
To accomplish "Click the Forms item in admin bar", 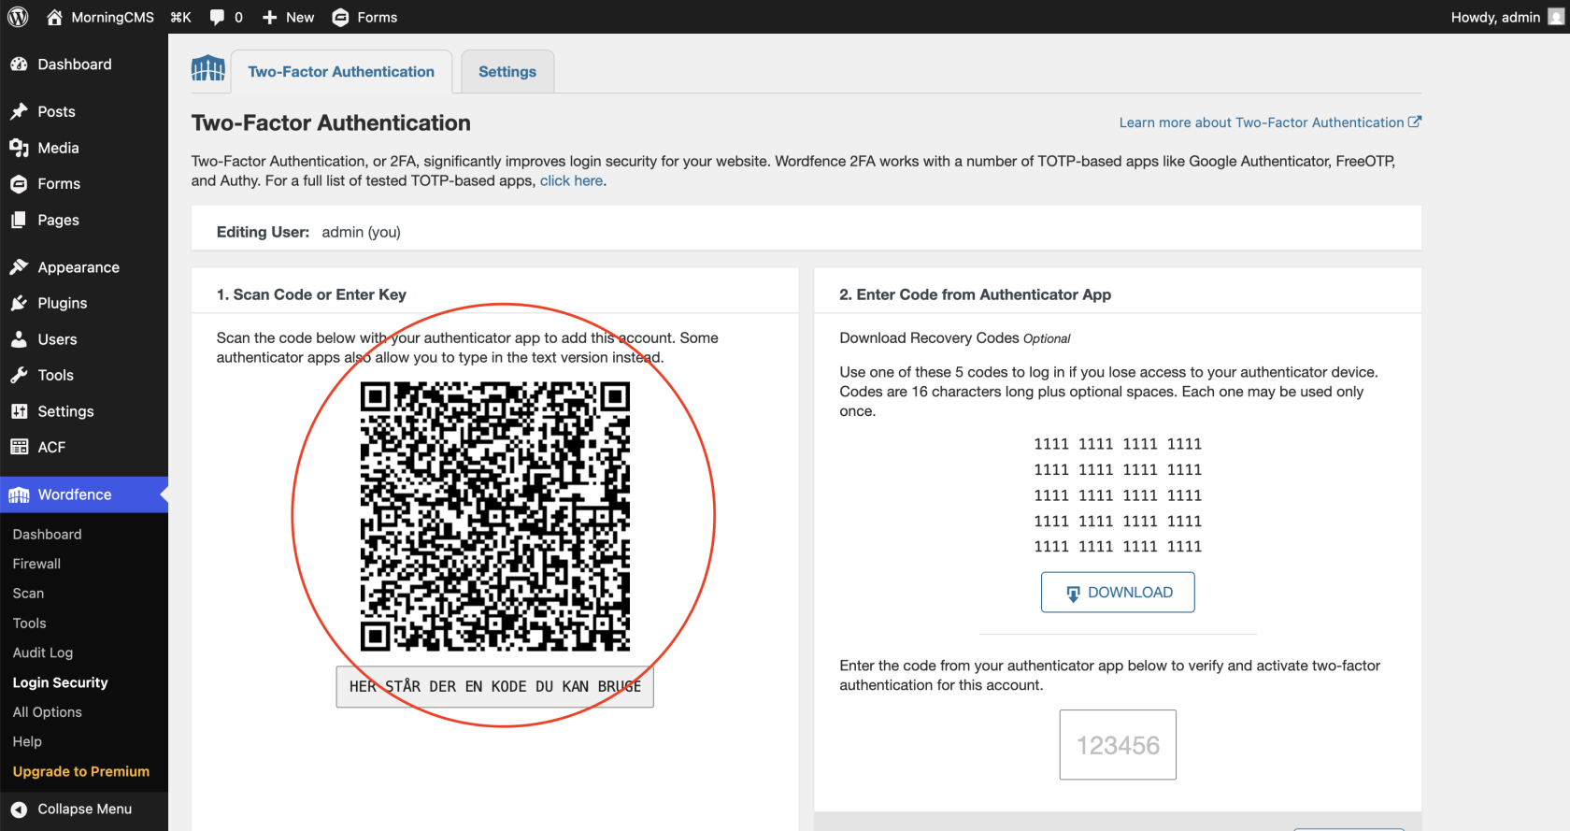I will (364, 17).
